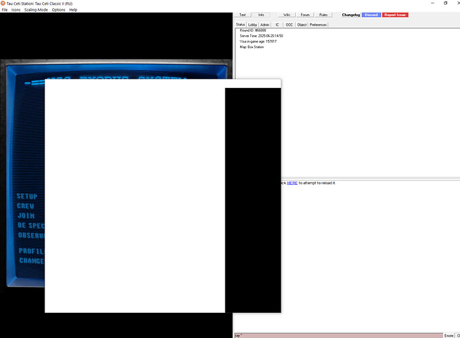Click the blue Discord button
Screen dimensions: 460x338
click(371, 15)
